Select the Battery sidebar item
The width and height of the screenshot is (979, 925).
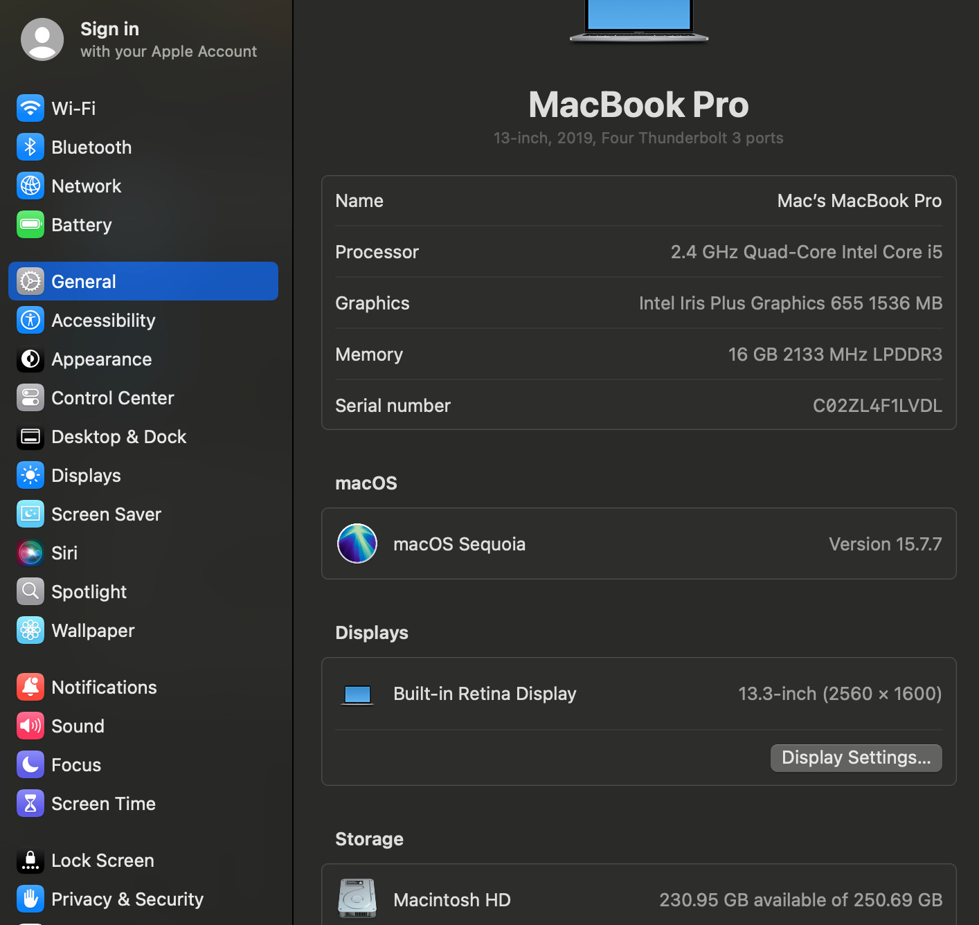point(143,224)
